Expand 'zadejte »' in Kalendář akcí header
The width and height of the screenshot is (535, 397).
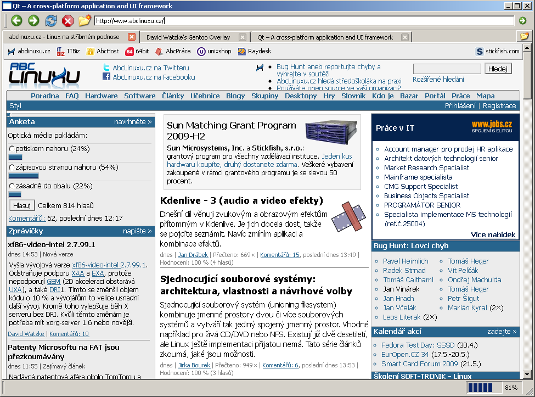(x=502, y=332)
